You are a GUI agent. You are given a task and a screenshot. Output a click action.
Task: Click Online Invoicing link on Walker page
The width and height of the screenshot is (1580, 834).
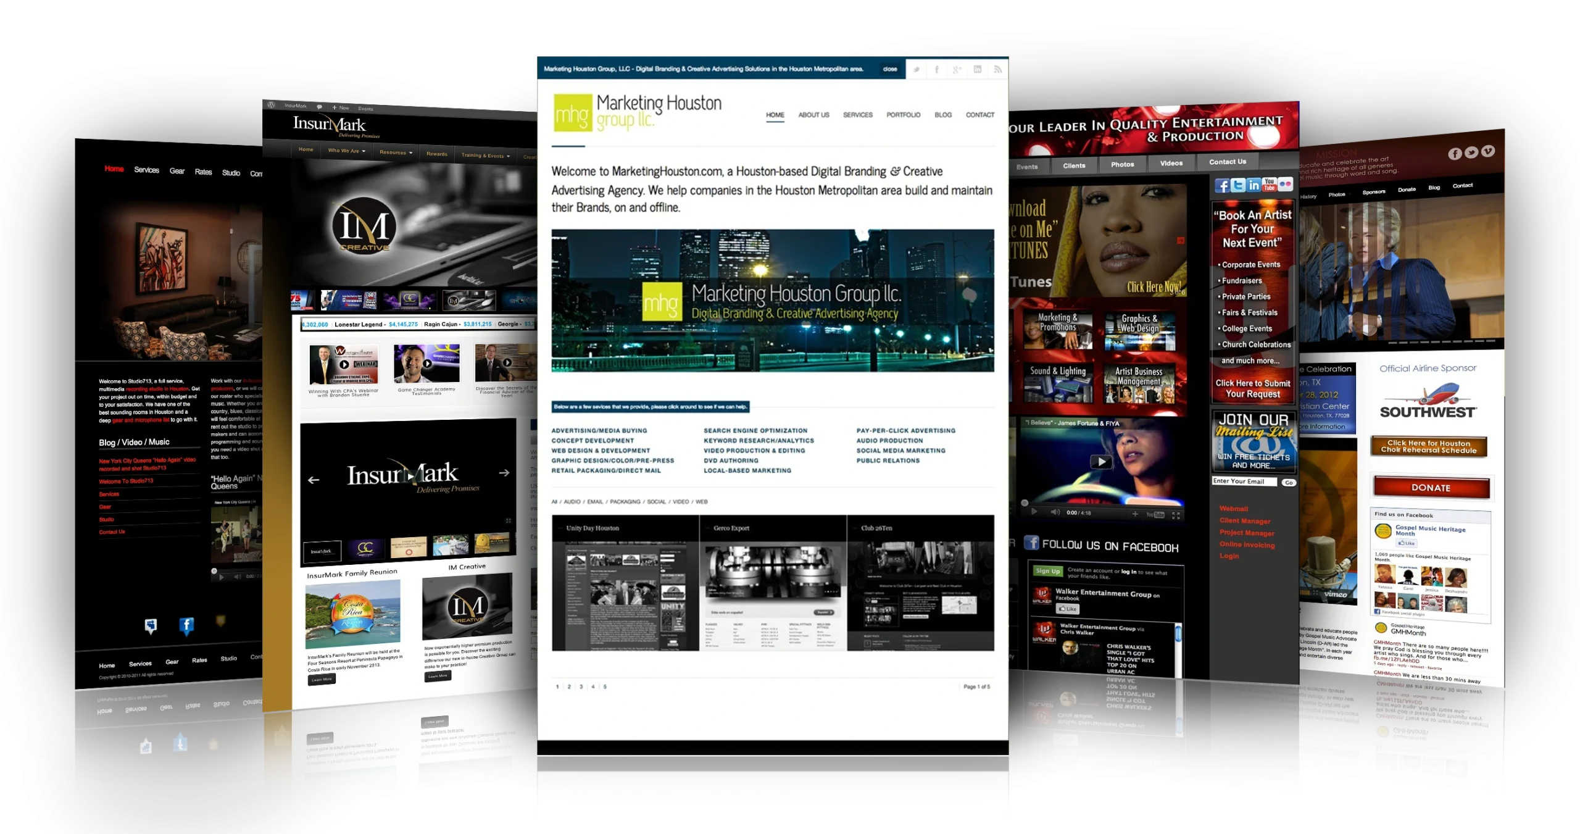tap(1247, 544)
